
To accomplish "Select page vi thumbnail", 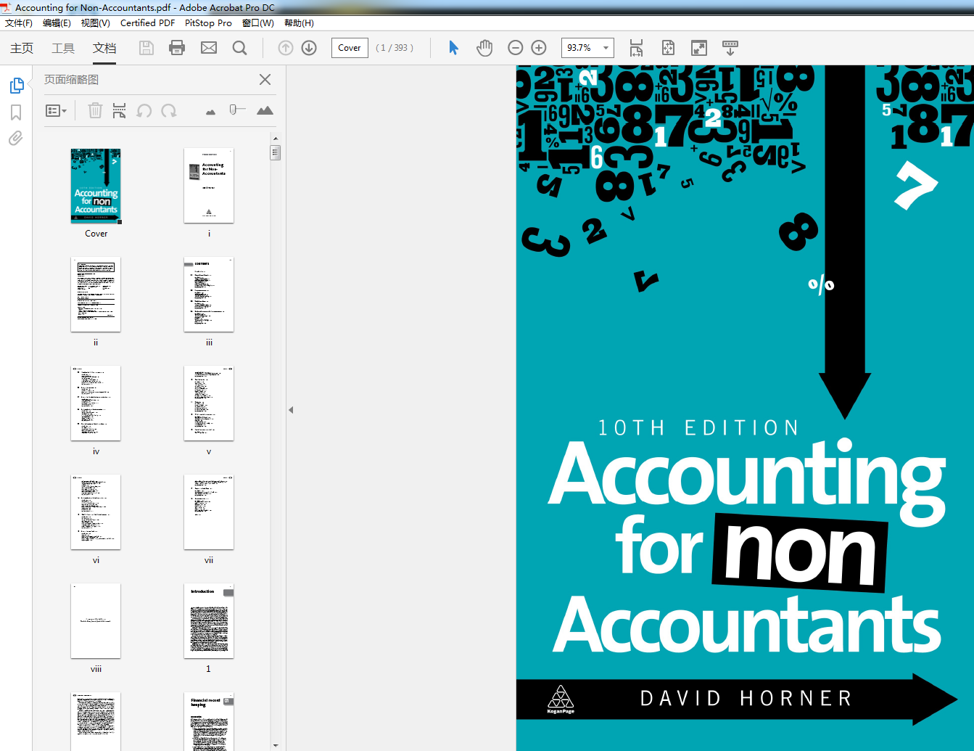I will tap(96, 512).
